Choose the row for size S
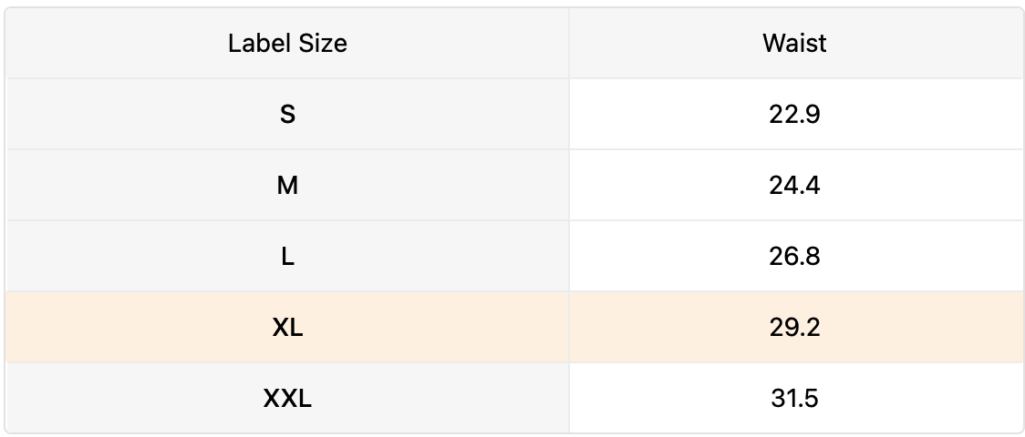The height and width of the screenshot is (437, 1025). 512,115
